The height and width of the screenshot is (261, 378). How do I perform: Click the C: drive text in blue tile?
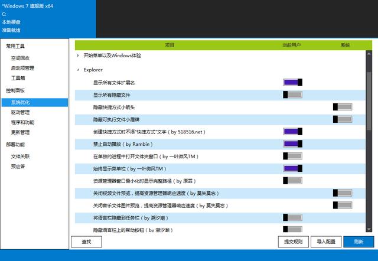(x=4, y=14)
